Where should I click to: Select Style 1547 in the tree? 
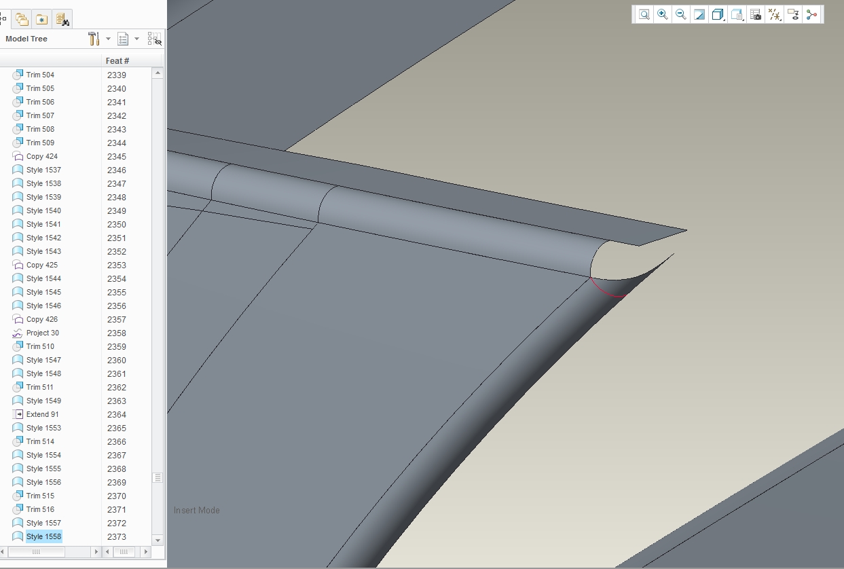pyautogui.click(x=43, y=360)
